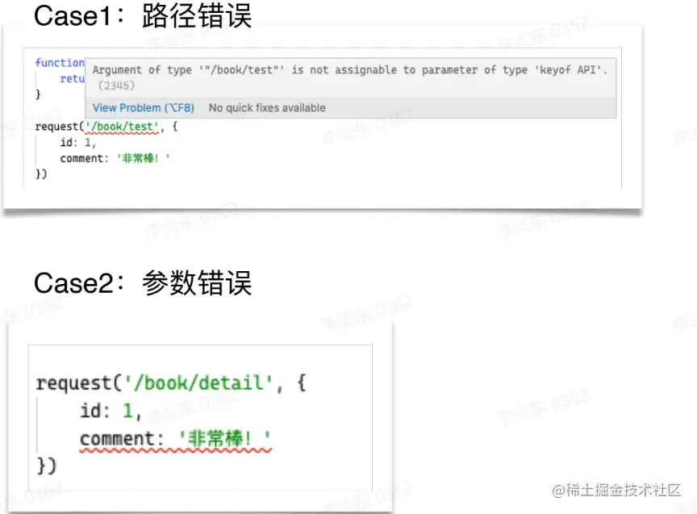Click the 'retu' keyword in Case1
The image size is (697, 514).
[72, 79]
